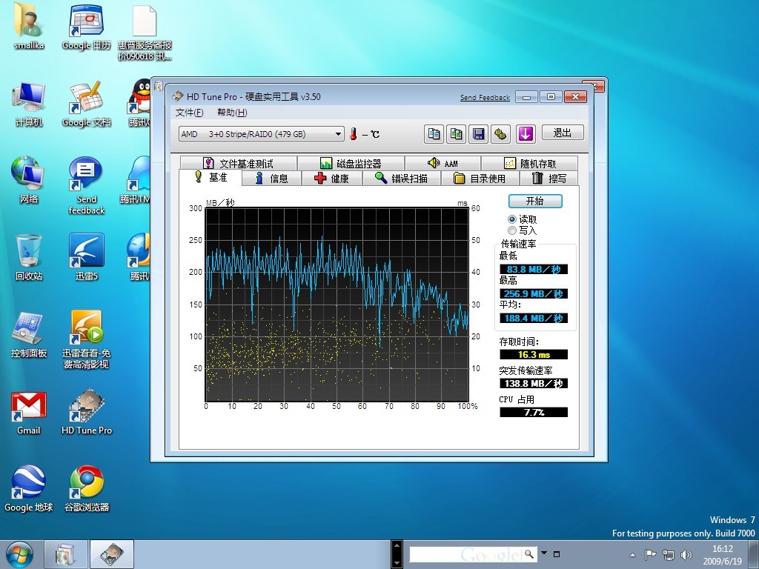Open the 文件(F) menu
The width and height of the screenshot is (759, 569).
click(189, 113)
